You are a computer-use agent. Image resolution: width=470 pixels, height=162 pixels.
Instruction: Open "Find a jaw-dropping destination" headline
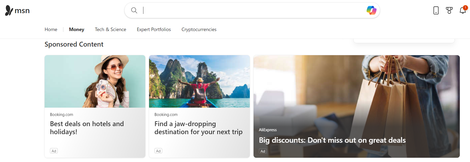pos(198,128)
